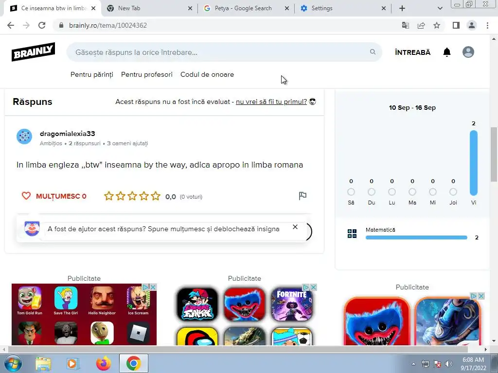Rate the answer four stars
Screen dimensions: 498x373
coord(144,196)
